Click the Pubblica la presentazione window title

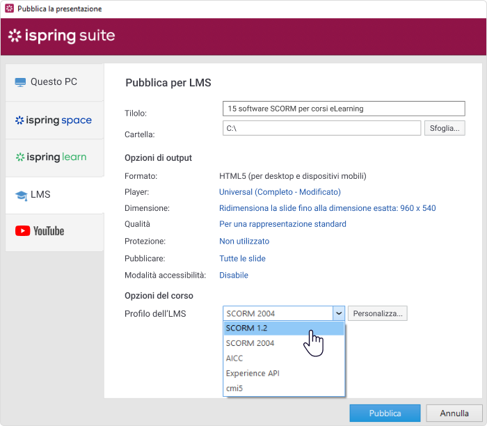(x=60, y=8)
